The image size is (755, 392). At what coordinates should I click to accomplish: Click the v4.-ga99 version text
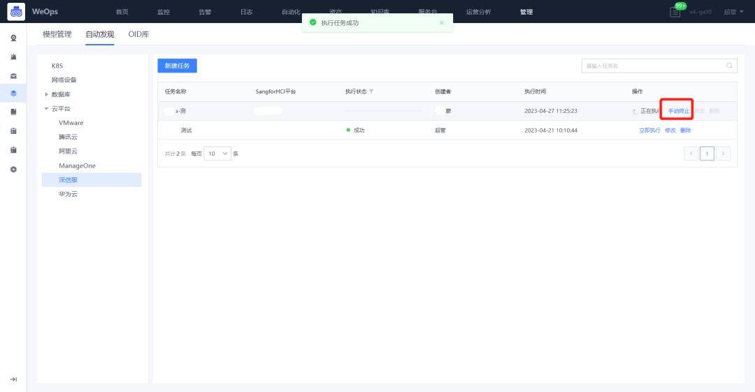click(700, 12)
